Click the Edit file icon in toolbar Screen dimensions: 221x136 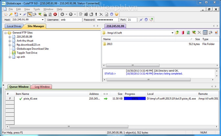pos(81,14)
